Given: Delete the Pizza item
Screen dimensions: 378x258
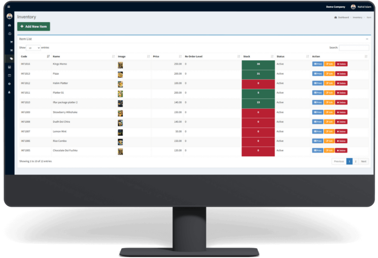Looking at the screenshot, I should [341, 73].
